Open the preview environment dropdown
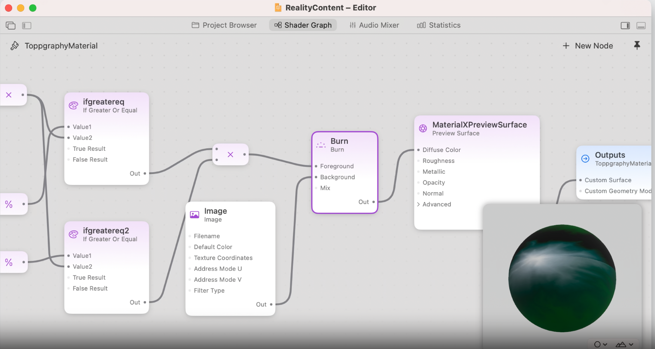This screenshot has height=349, width=655. pyautogui.click(x=624, y=344)
